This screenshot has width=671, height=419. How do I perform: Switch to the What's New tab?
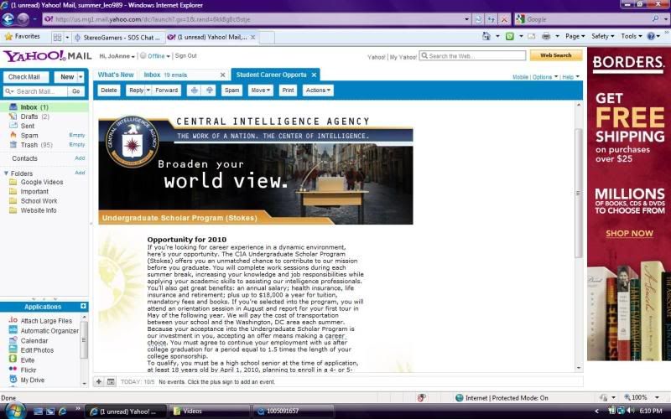[116, 75]
